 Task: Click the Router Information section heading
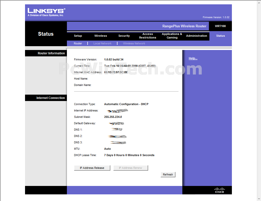(51, 53)
